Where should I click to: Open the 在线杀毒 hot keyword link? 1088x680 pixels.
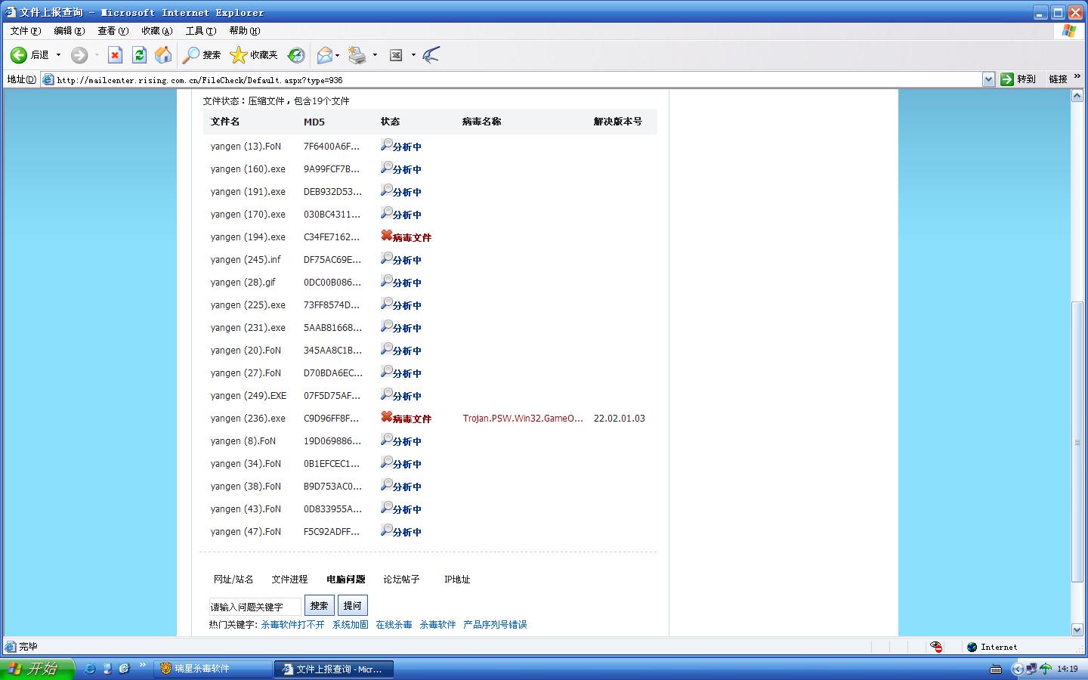pos(394,625)
